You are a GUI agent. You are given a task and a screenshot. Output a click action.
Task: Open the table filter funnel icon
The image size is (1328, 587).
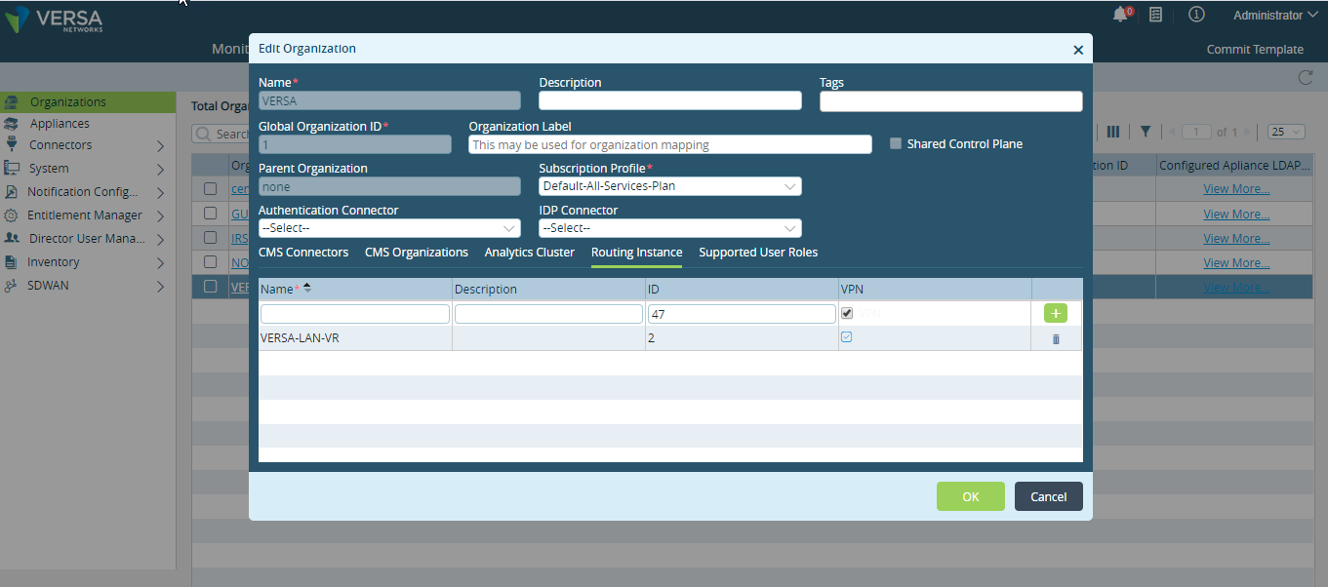click(1146, 132)
